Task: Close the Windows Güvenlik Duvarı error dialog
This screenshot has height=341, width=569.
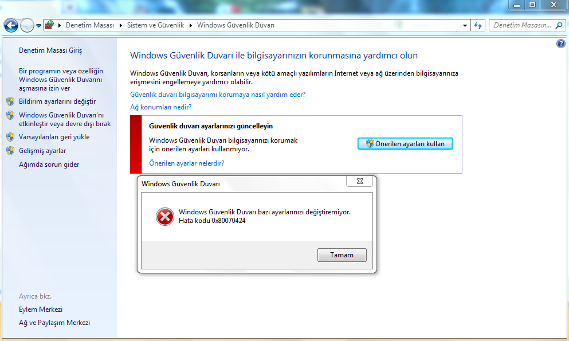Action: point(360,181)
